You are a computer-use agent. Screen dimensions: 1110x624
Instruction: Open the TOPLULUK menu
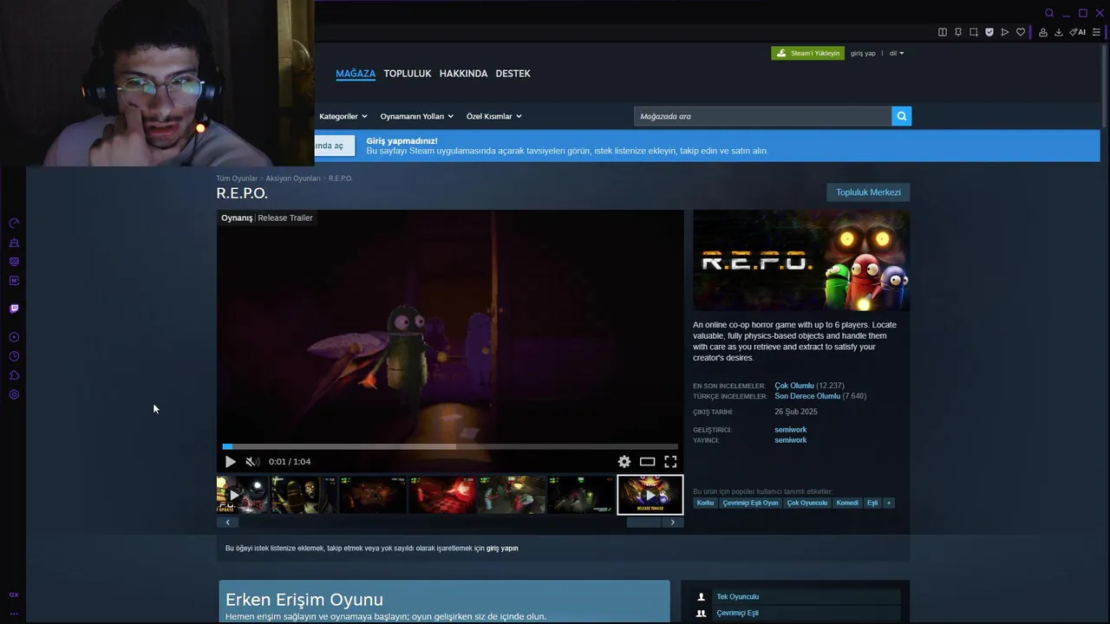point(408,74)
